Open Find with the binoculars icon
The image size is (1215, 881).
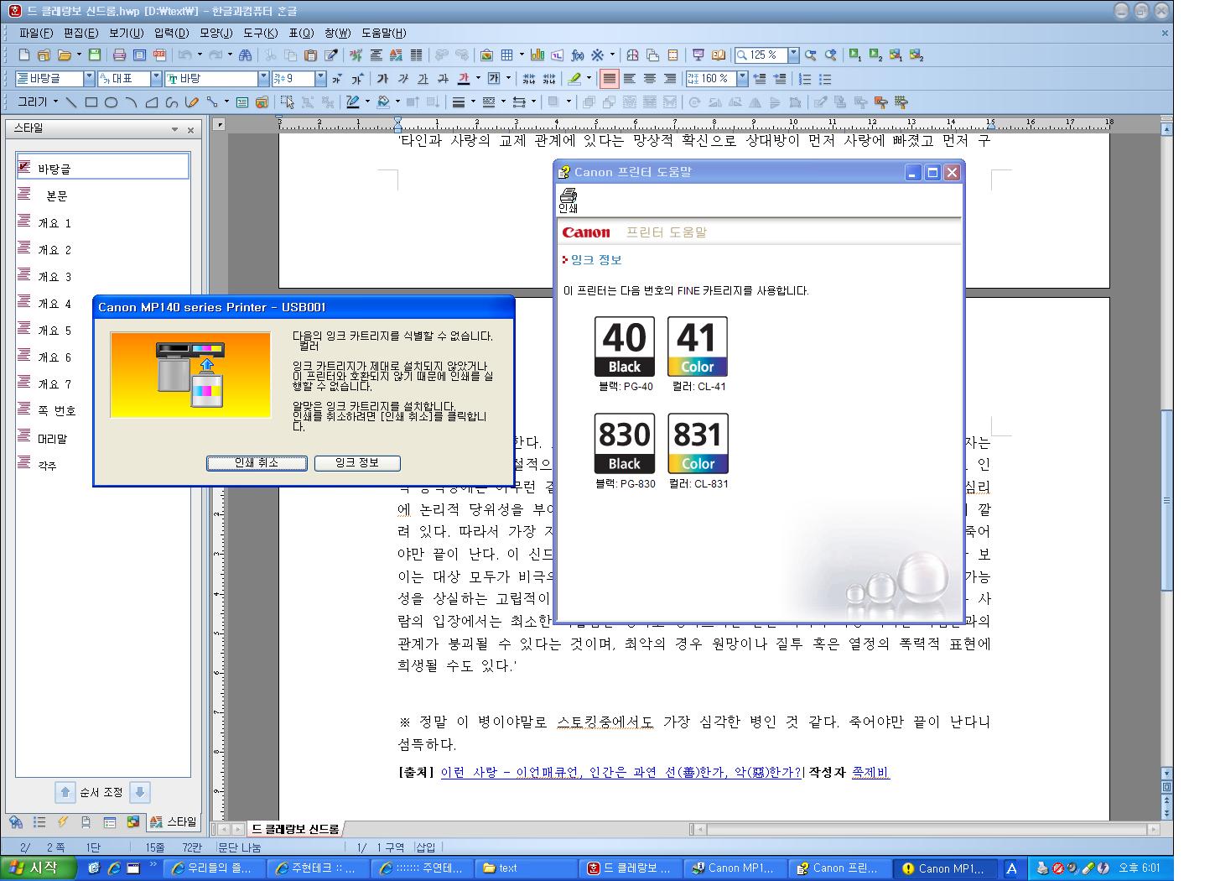pos(245,55)
